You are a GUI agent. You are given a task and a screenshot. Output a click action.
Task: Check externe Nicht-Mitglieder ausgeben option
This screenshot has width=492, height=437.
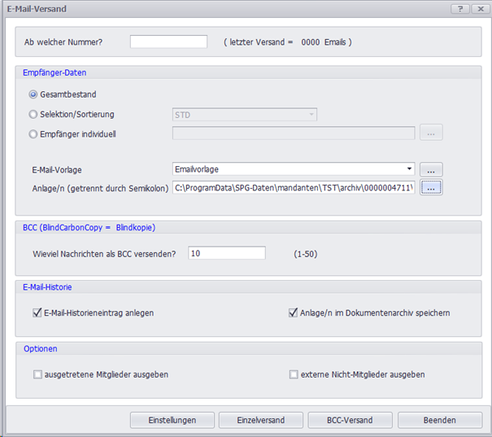click(294, 375)
